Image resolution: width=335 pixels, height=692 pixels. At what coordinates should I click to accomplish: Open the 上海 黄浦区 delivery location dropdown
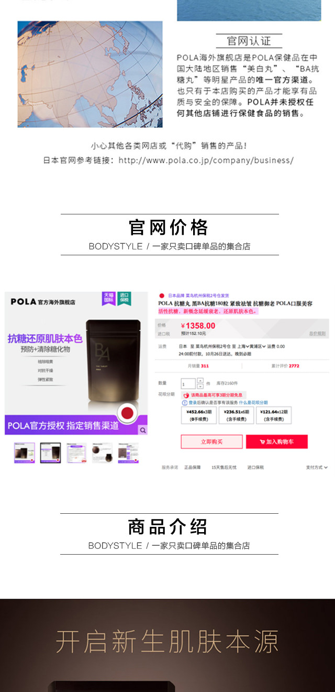point(251,347)
